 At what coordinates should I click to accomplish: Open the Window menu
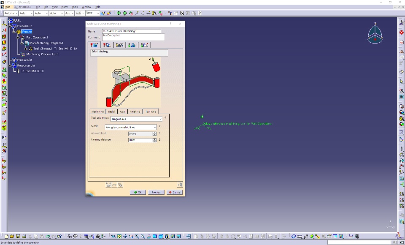[86, 7]
